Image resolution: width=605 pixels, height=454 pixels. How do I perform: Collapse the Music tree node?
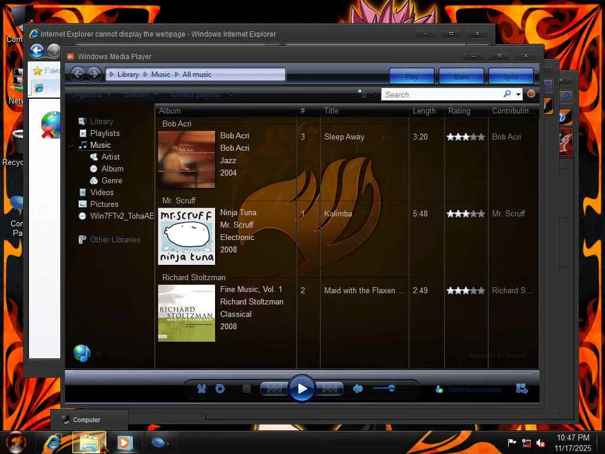pos(71,146)
